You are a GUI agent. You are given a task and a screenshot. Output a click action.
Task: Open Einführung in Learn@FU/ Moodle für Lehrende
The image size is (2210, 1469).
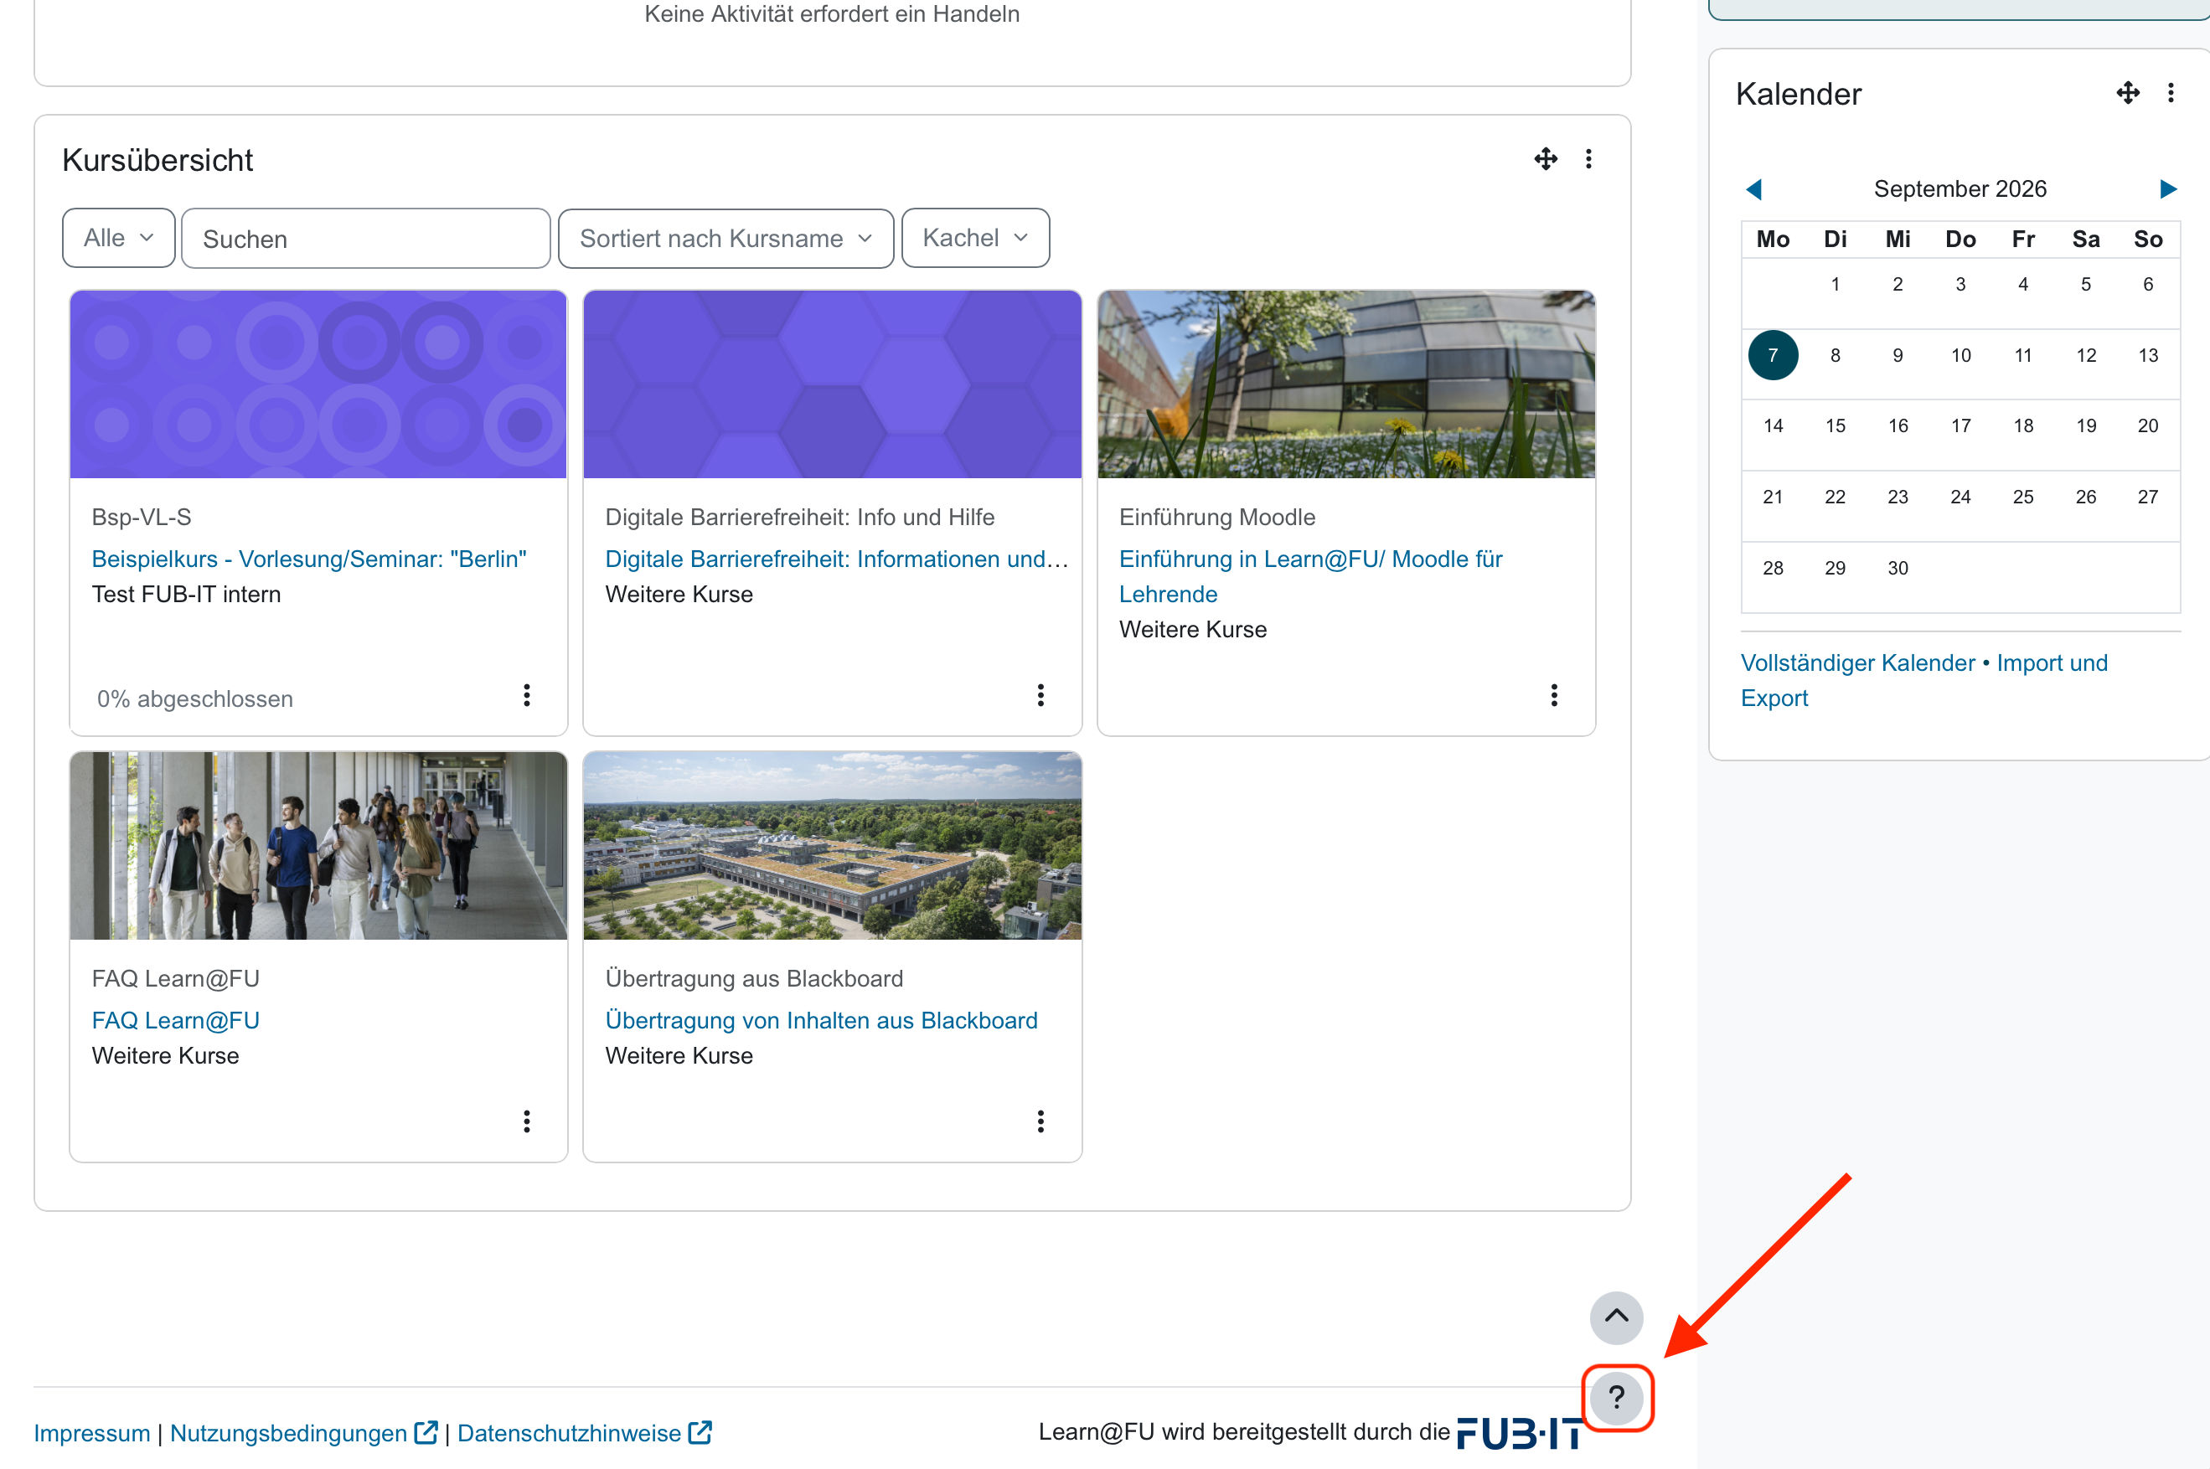pos(1309,576)
